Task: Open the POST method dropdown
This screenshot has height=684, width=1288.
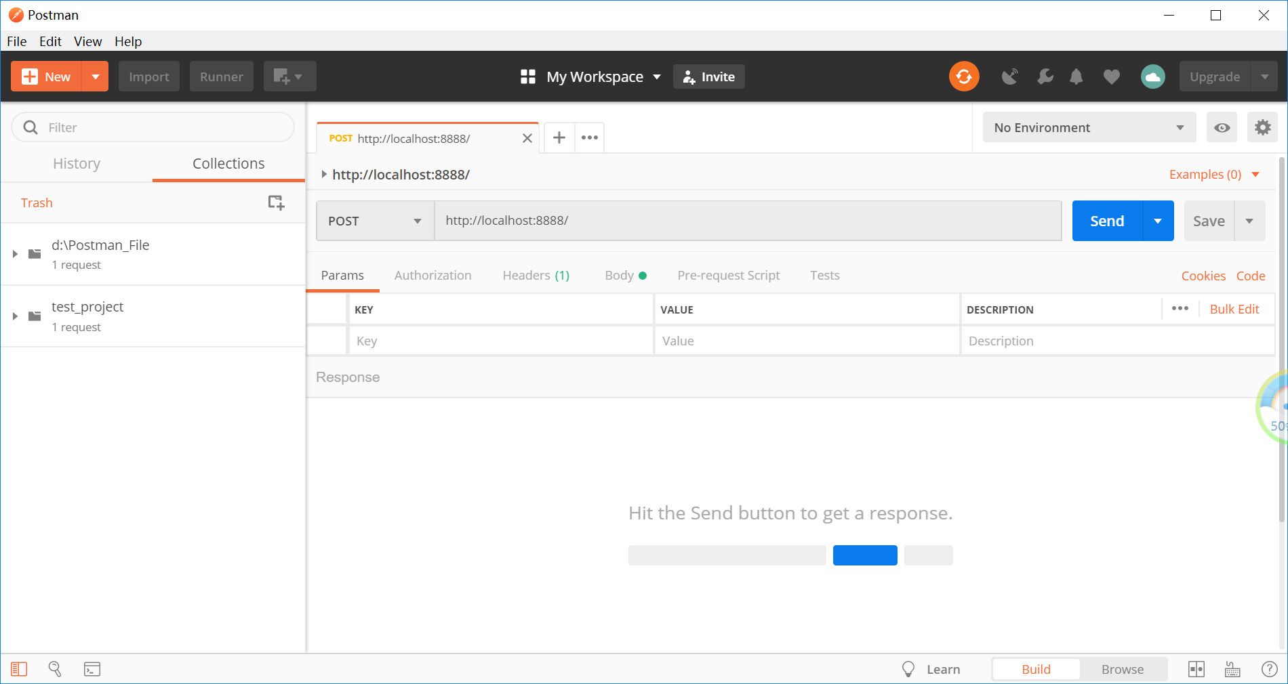Action: [375, 221]
